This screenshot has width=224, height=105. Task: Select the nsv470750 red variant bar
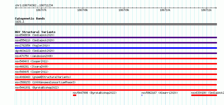[116, 58]
